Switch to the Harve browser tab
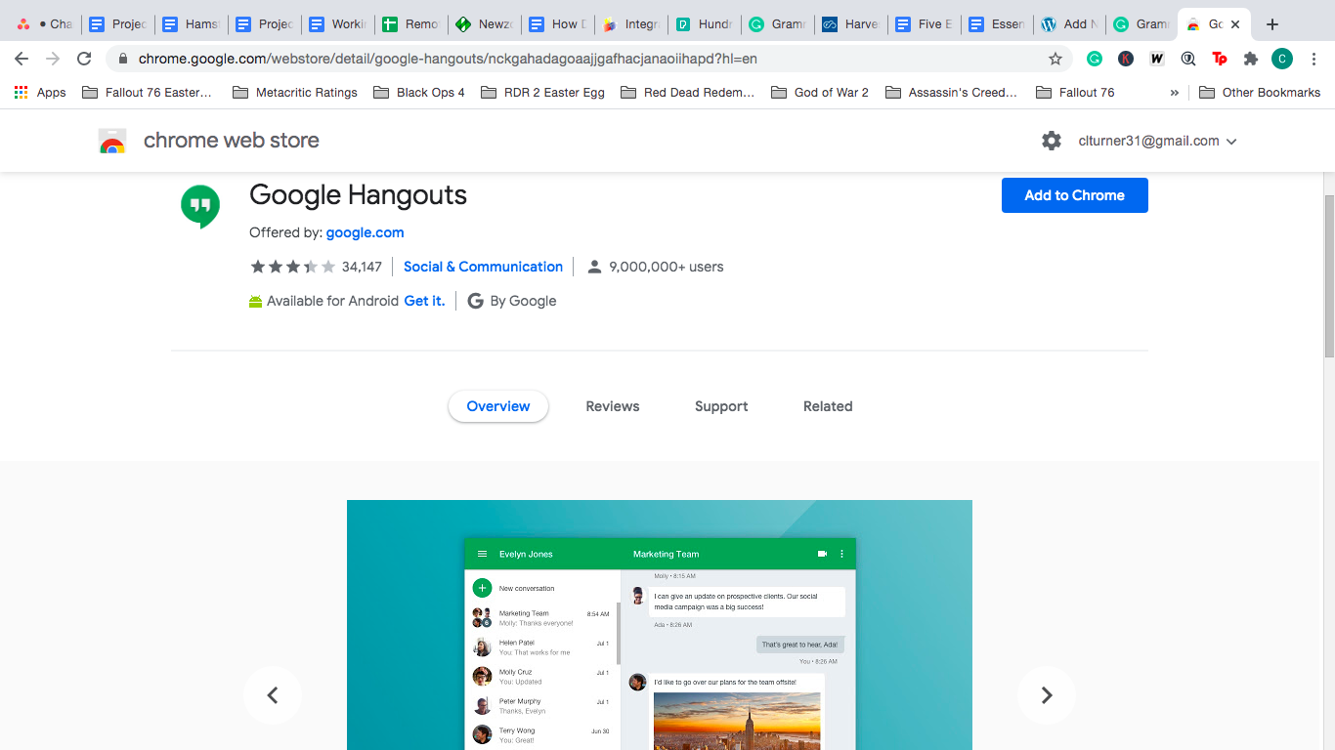1335x750 pixels. point(850,24)
